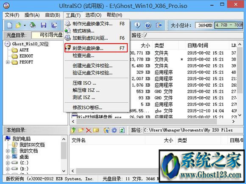
Task: Click the local New folder icon
Action: point(81,130)
